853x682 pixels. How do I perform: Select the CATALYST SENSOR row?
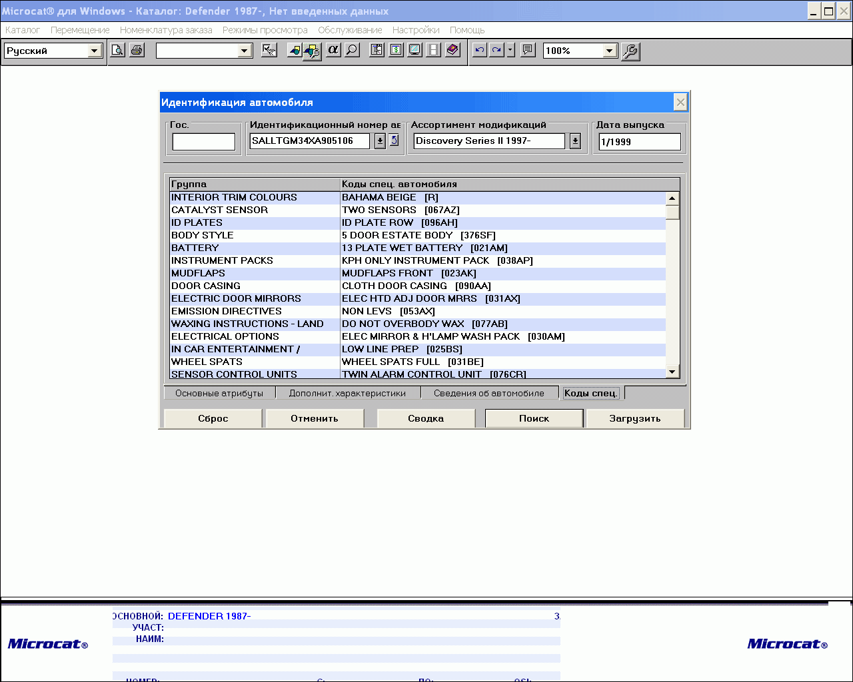point(418,210)
